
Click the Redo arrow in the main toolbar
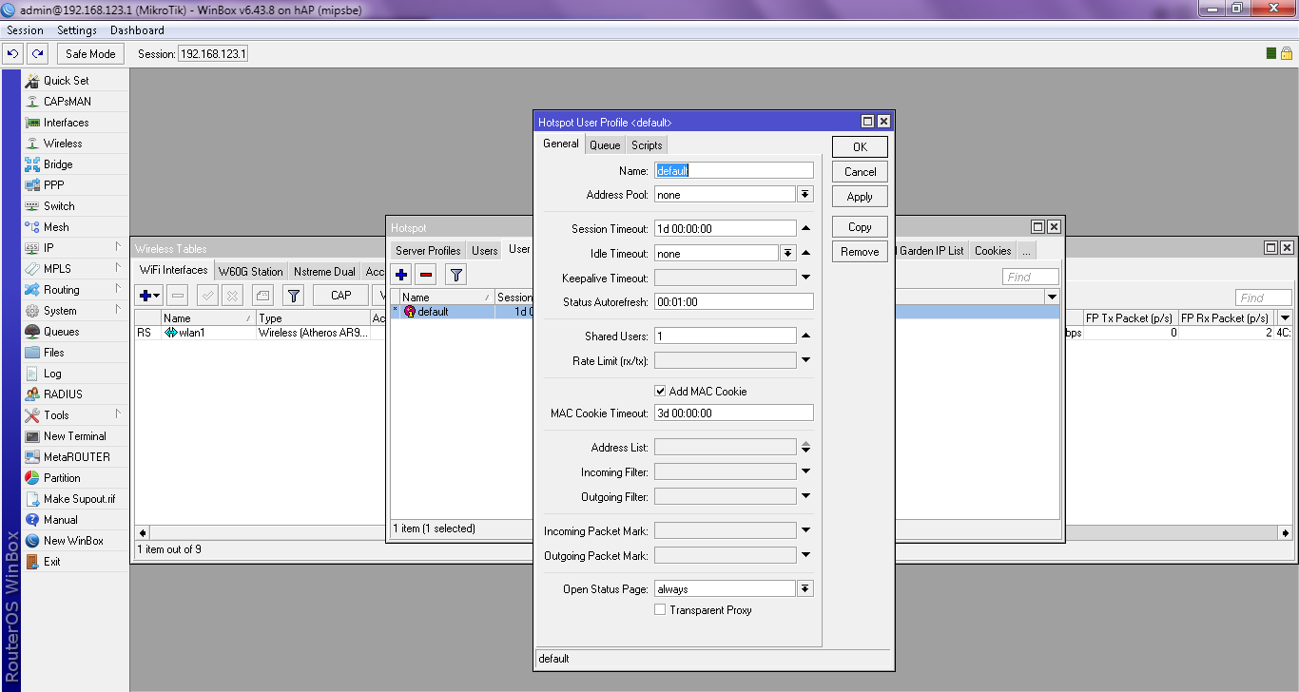coord(37,54)
